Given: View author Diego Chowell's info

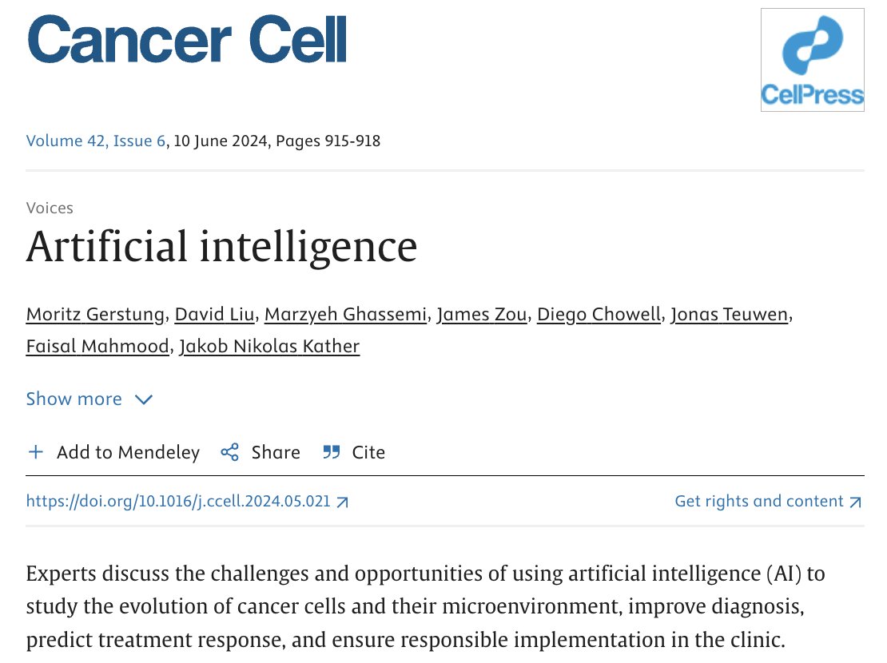Looking at the screenshot, I should point(599,314).
